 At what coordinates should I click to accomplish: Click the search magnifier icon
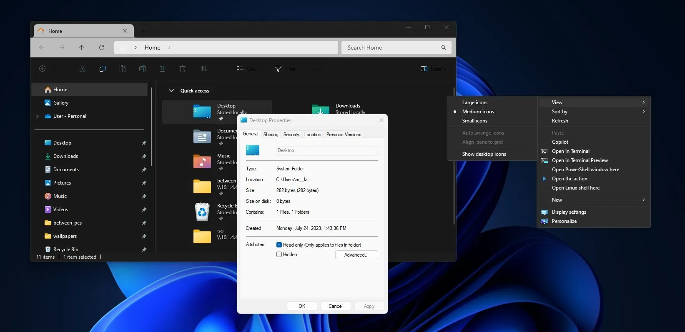[444, 47]
